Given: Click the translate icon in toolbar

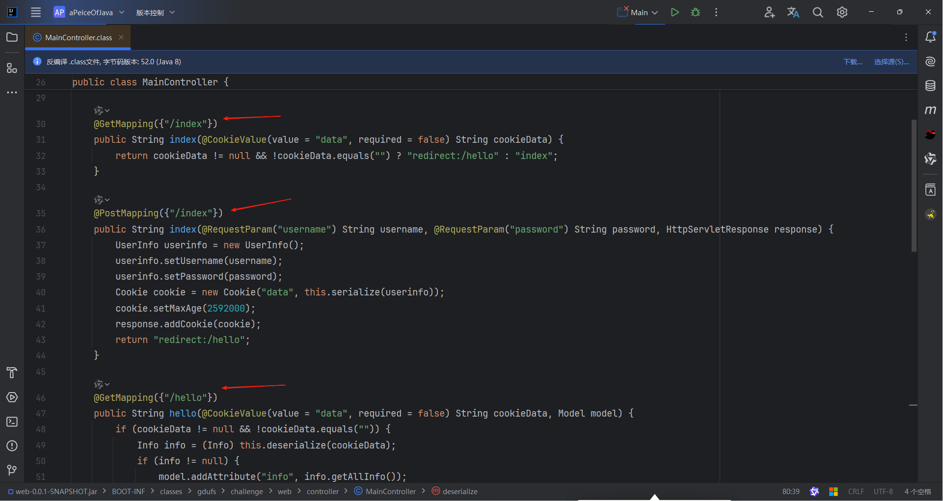Looking at the screenshot, I should click(x=793, y=12).
